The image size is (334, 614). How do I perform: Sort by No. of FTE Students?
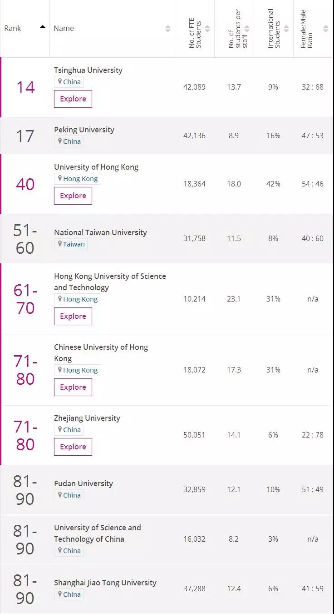[x=207, y=29]
